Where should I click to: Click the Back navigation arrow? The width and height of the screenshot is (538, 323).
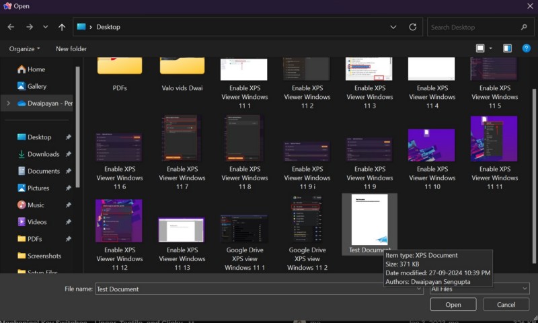pyautogui.click(x=11, y=27)
